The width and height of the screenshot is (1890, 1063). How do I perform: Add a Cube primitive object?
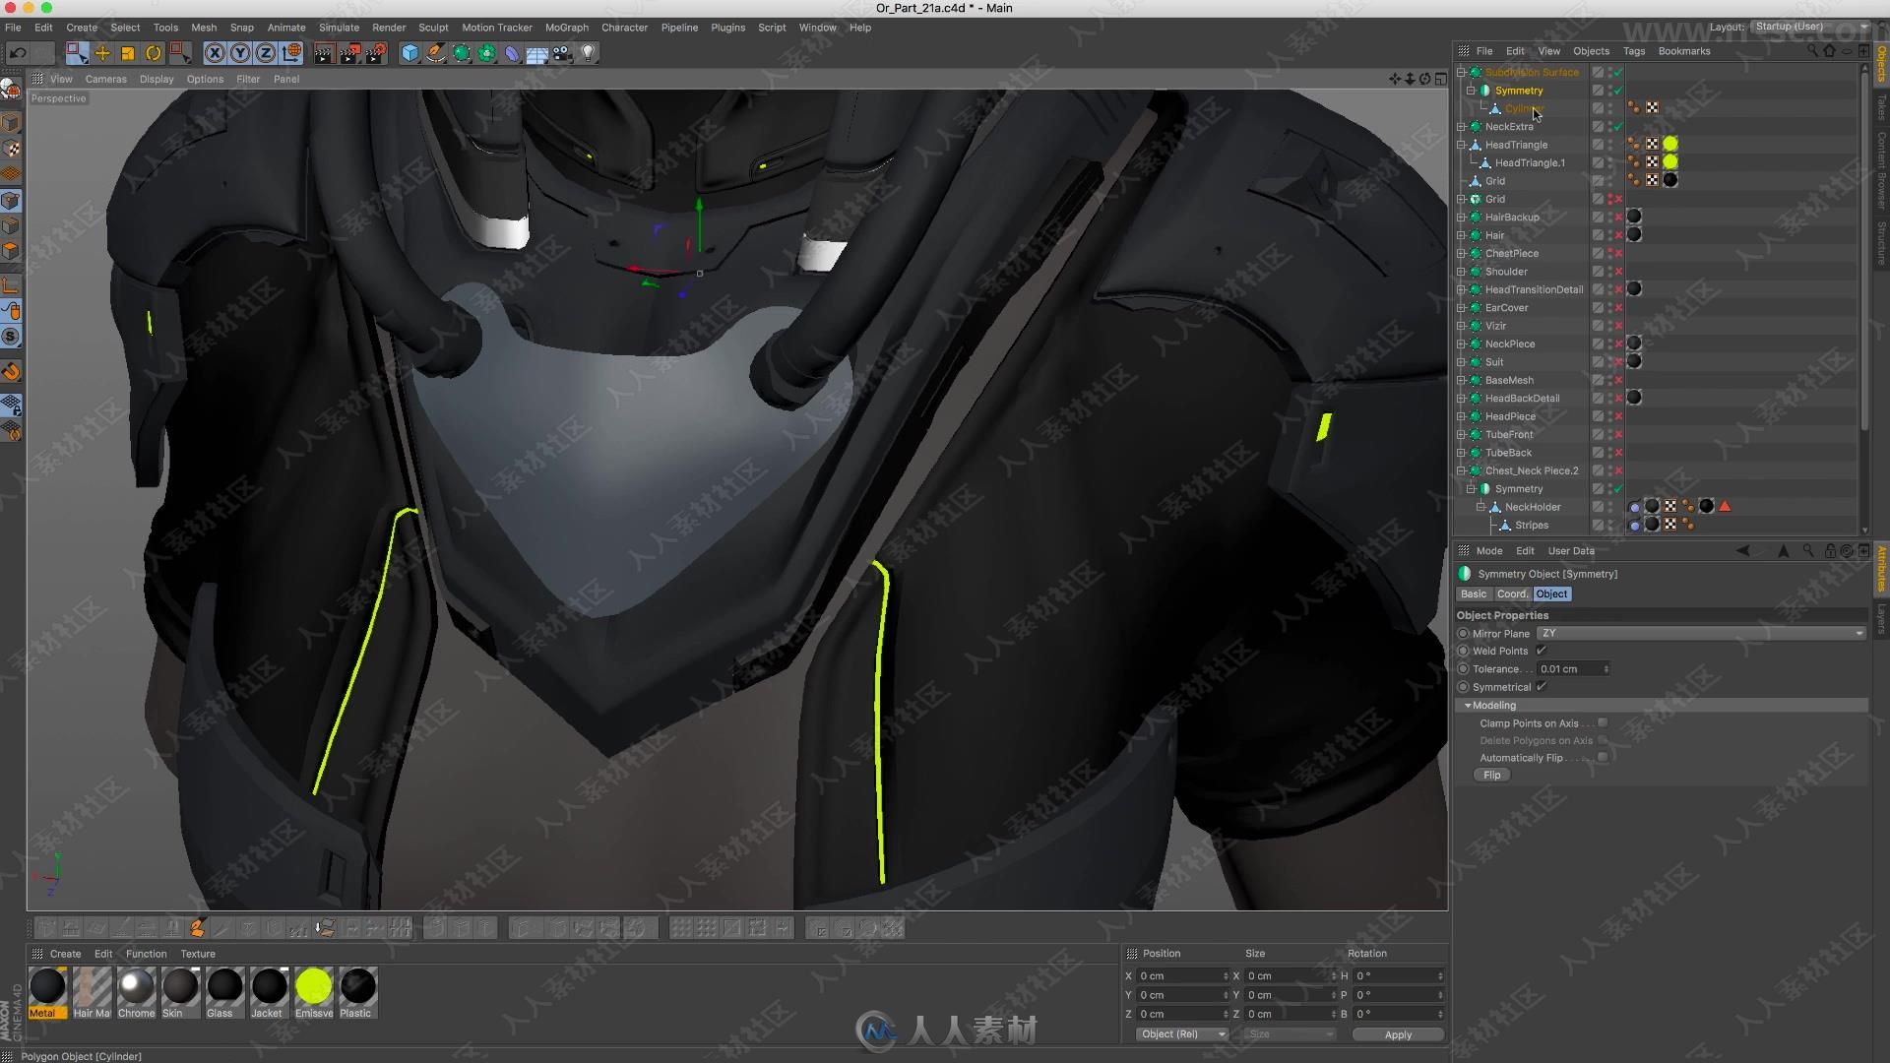click(410, 53)
